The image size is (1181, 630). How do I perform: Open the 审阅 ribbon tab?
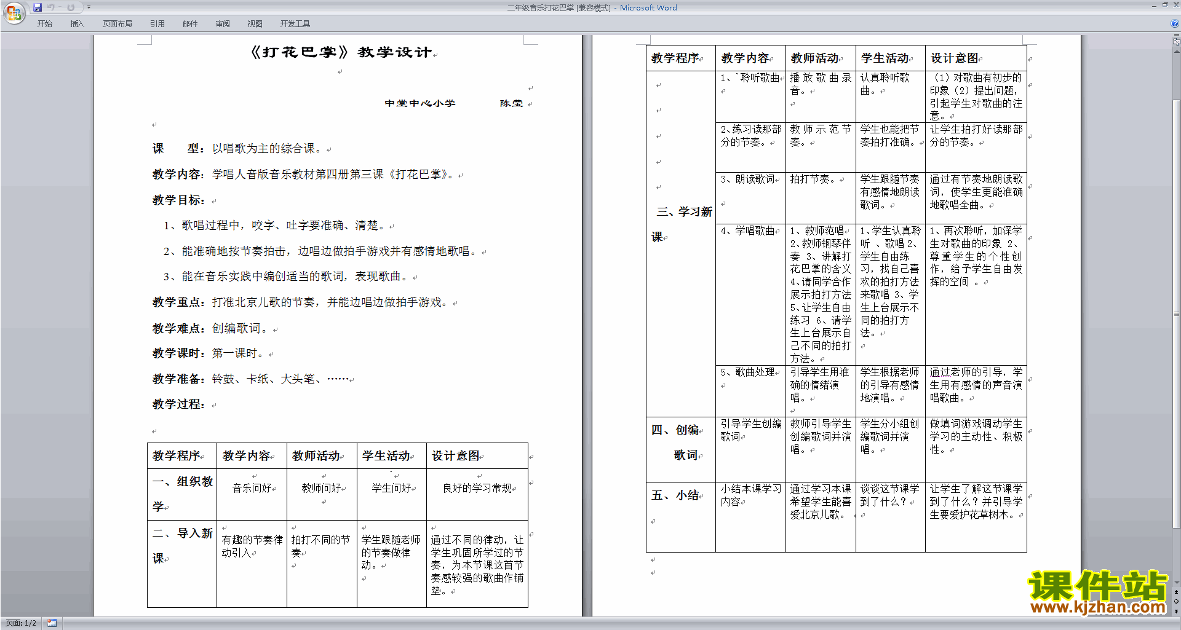coord(223,24)
